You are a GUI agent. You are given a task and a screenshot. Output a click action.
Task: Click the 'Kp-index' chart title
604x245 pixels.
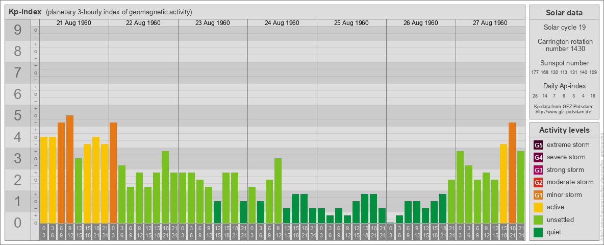pos(24,12)
